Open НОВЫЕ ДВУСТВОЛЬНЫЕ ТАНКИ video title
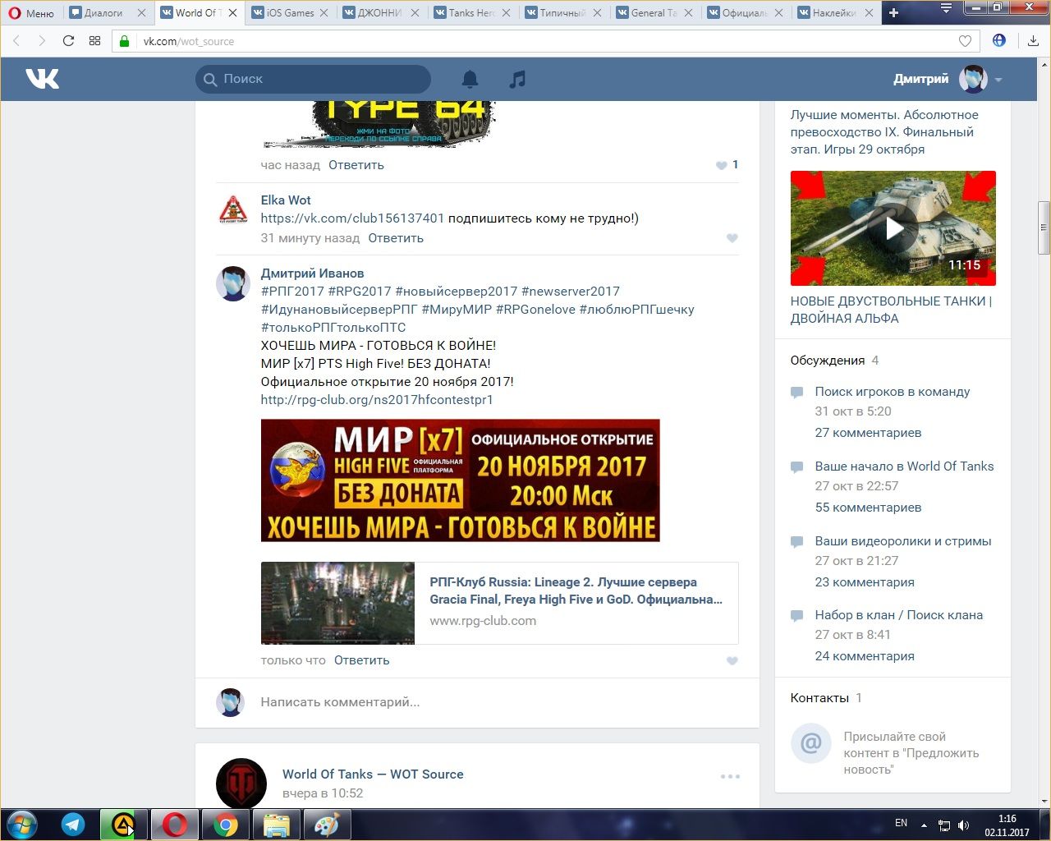 pos(891,310)
